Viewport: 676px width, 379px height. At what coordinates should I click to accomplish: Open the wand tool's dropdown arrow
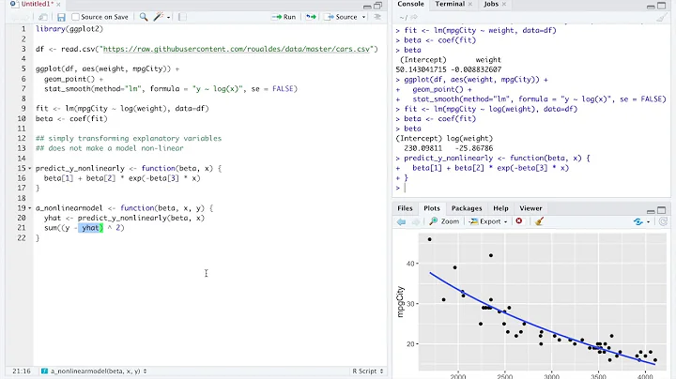point(168,17)
